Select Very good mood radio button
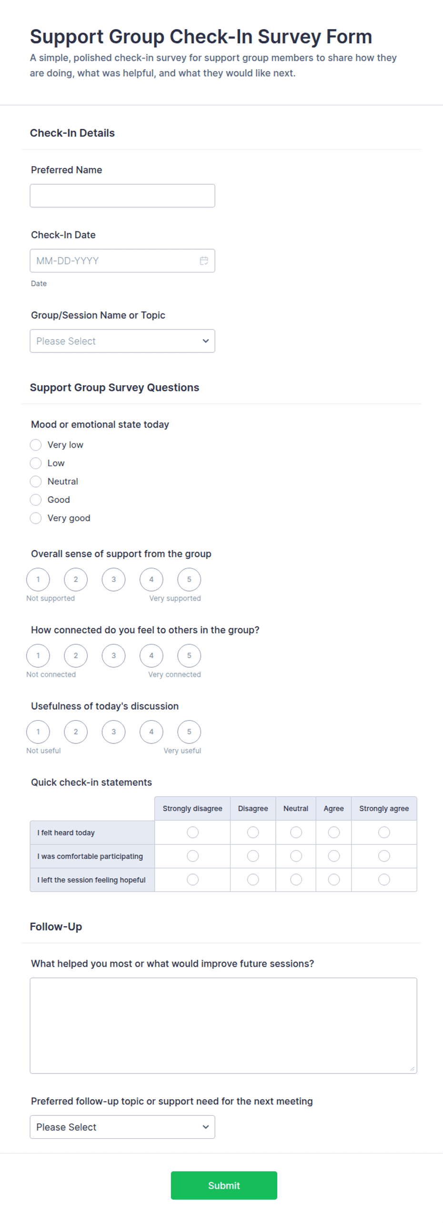Screen dimensions: 443x1223 (36, 518)
